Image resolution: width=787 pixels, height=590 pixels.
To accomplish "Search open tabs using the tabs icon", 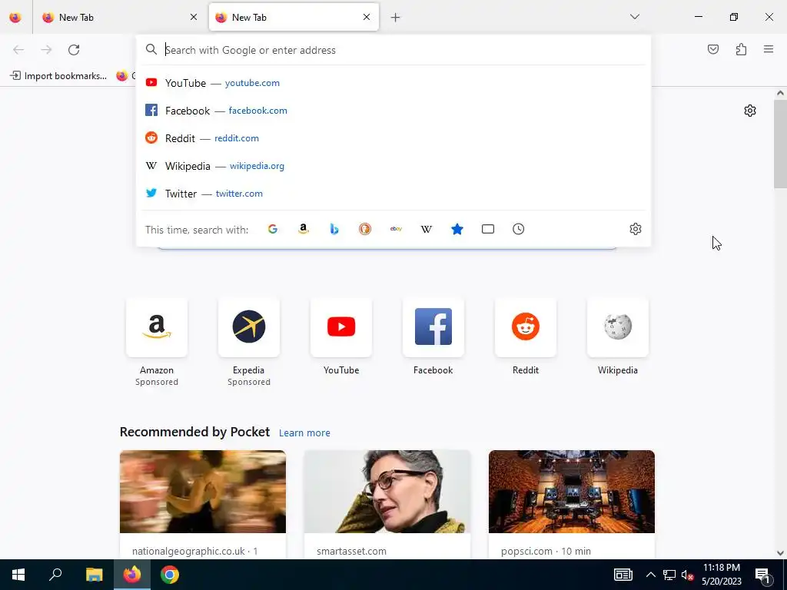I will pyautogui.click(x=488, y=229).
